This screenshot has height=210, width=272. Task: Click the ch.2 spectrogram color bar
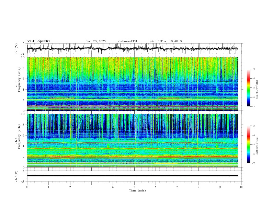point(248,144)
